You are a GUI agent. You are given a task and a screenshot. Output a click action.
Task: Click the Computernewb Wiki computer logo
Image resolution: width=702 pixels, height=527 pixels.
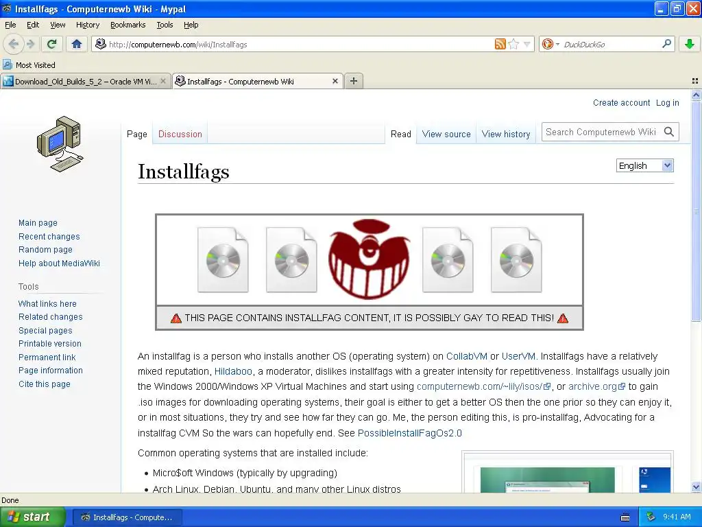point(60,144)
